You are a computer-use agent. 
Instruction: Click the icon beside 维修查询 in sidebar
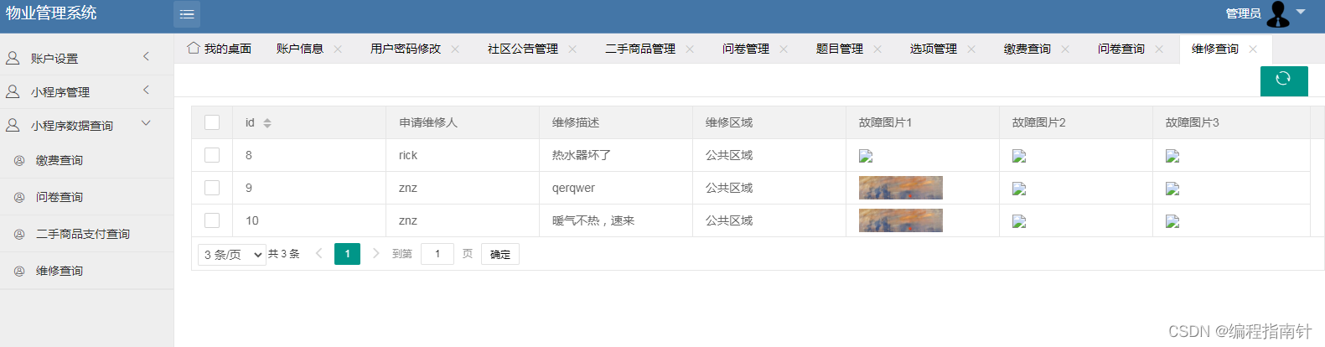[x=19, y=271]
